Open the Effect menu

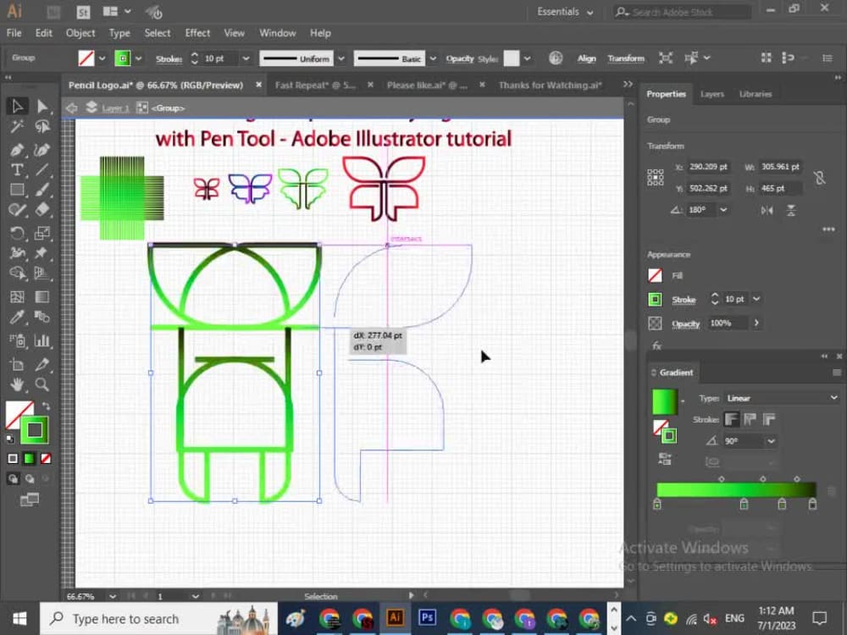[197, 33]
